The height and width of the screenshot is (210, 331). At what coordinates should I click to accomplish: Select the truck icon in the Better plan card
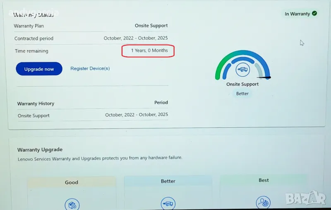pos(168,203)
